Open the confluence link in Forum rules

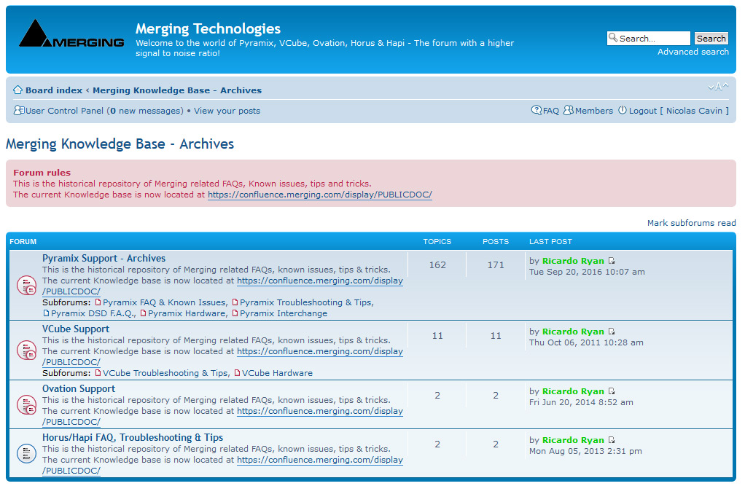pos(320,195)
